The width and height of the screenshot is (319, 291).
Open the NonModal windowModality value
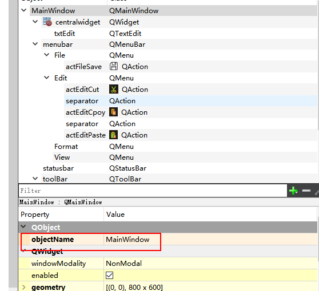coord(123,264)
